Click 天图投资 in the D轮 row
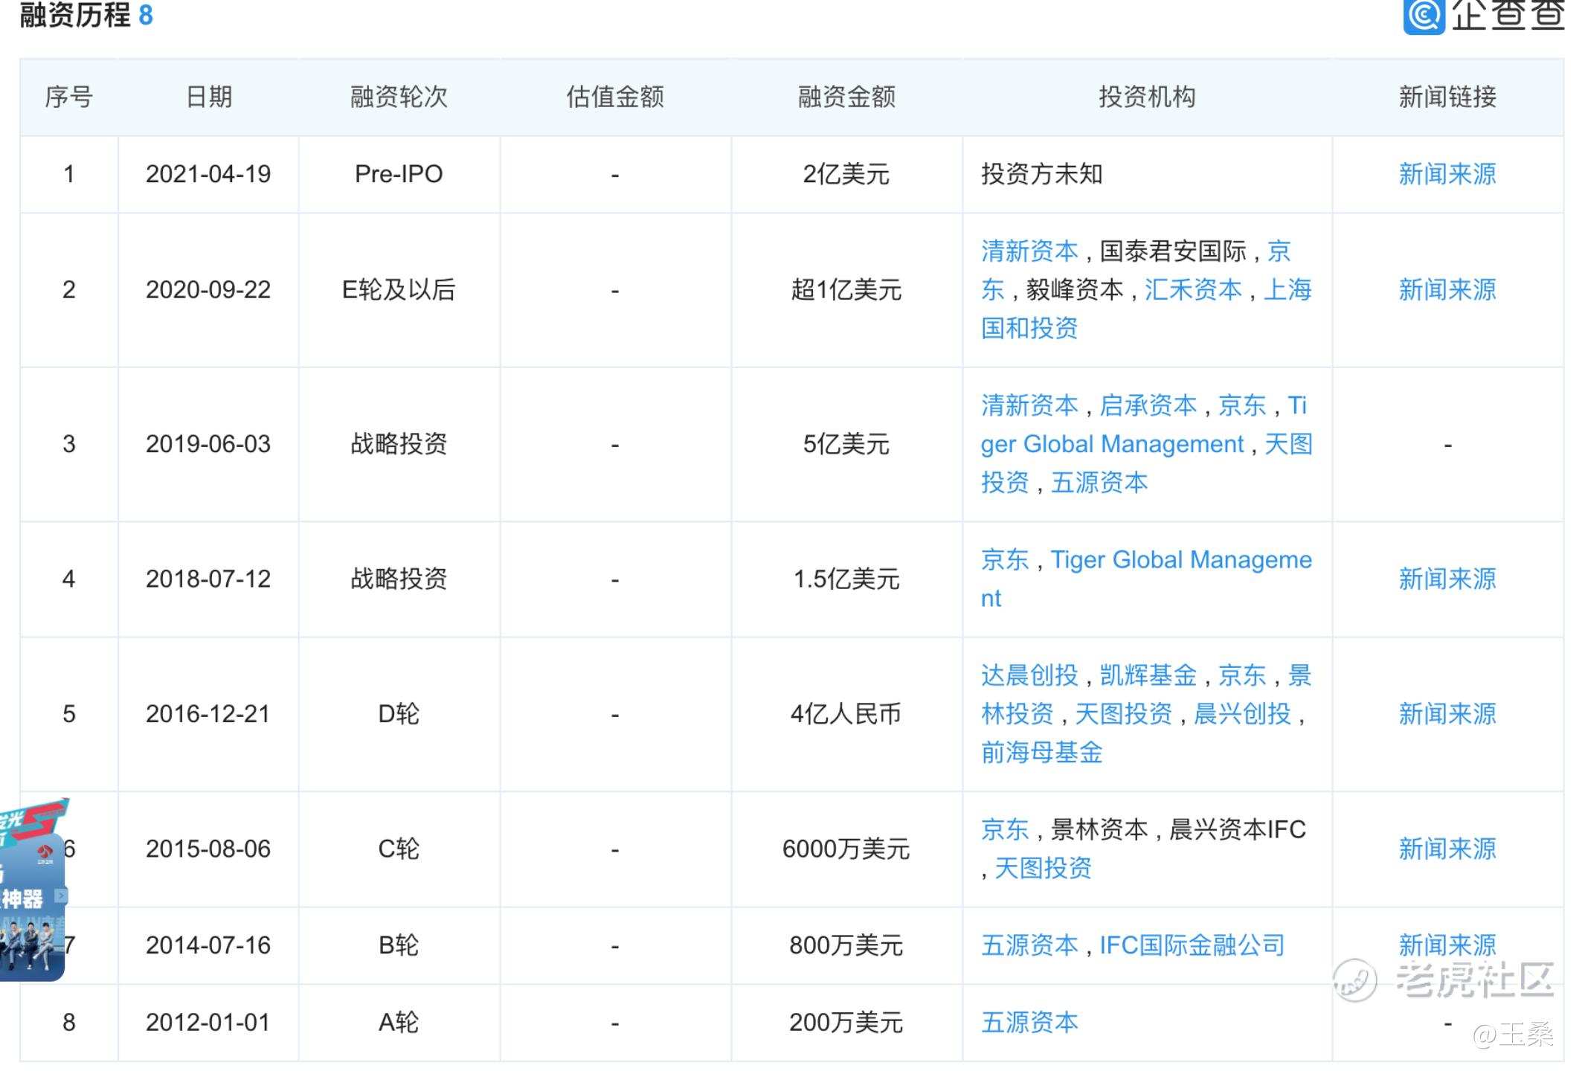Screen dimensions: 1585x1071 1123,714
